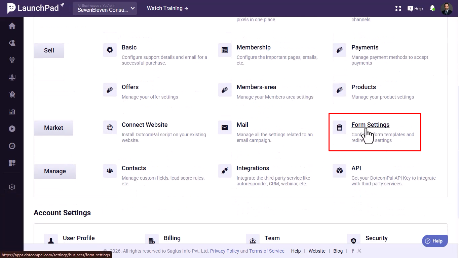Select the Manage section tab
This screenshot has width=459, height=258.
[x=55, y=171]
